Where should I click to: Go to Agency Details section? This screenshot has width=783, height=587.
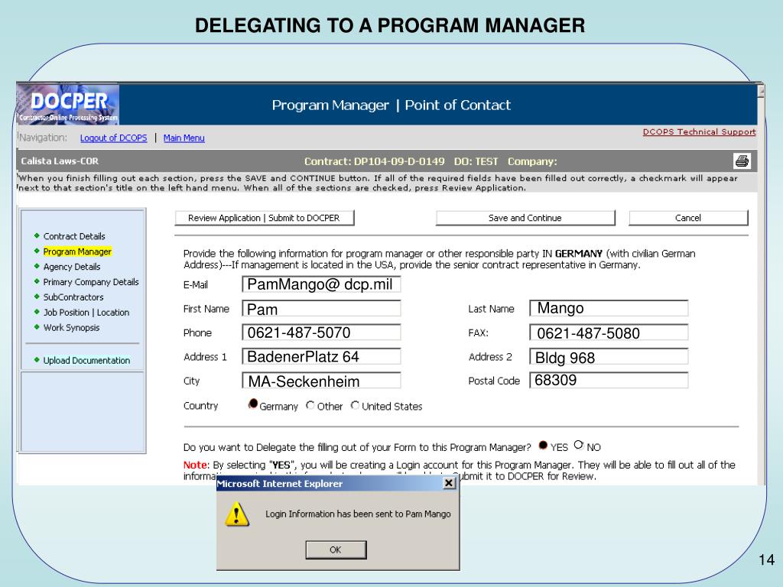[71, 267]
